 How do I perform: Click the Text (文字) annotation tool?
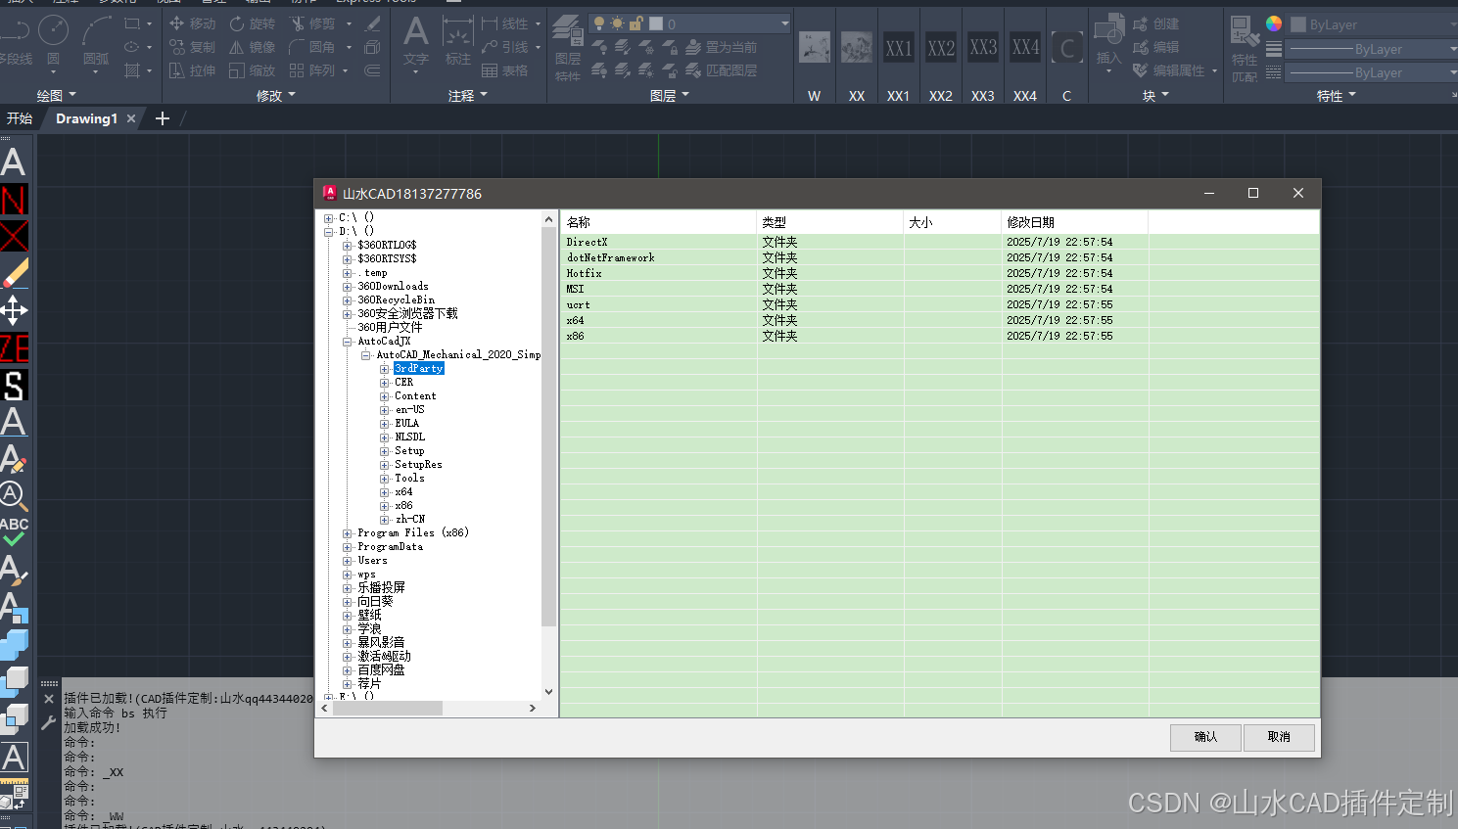click(416, 41)
